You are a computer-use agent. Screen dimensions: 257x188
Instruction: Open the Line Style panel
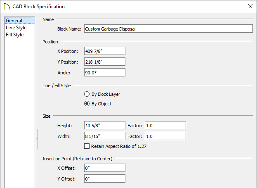(x=16, y=28)
